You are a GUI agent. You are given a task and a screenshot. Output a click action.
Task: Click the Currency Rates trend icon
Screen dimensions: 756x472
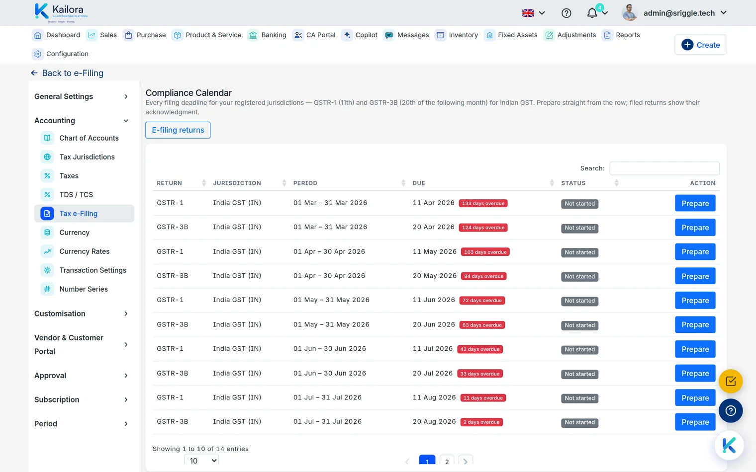47,251
